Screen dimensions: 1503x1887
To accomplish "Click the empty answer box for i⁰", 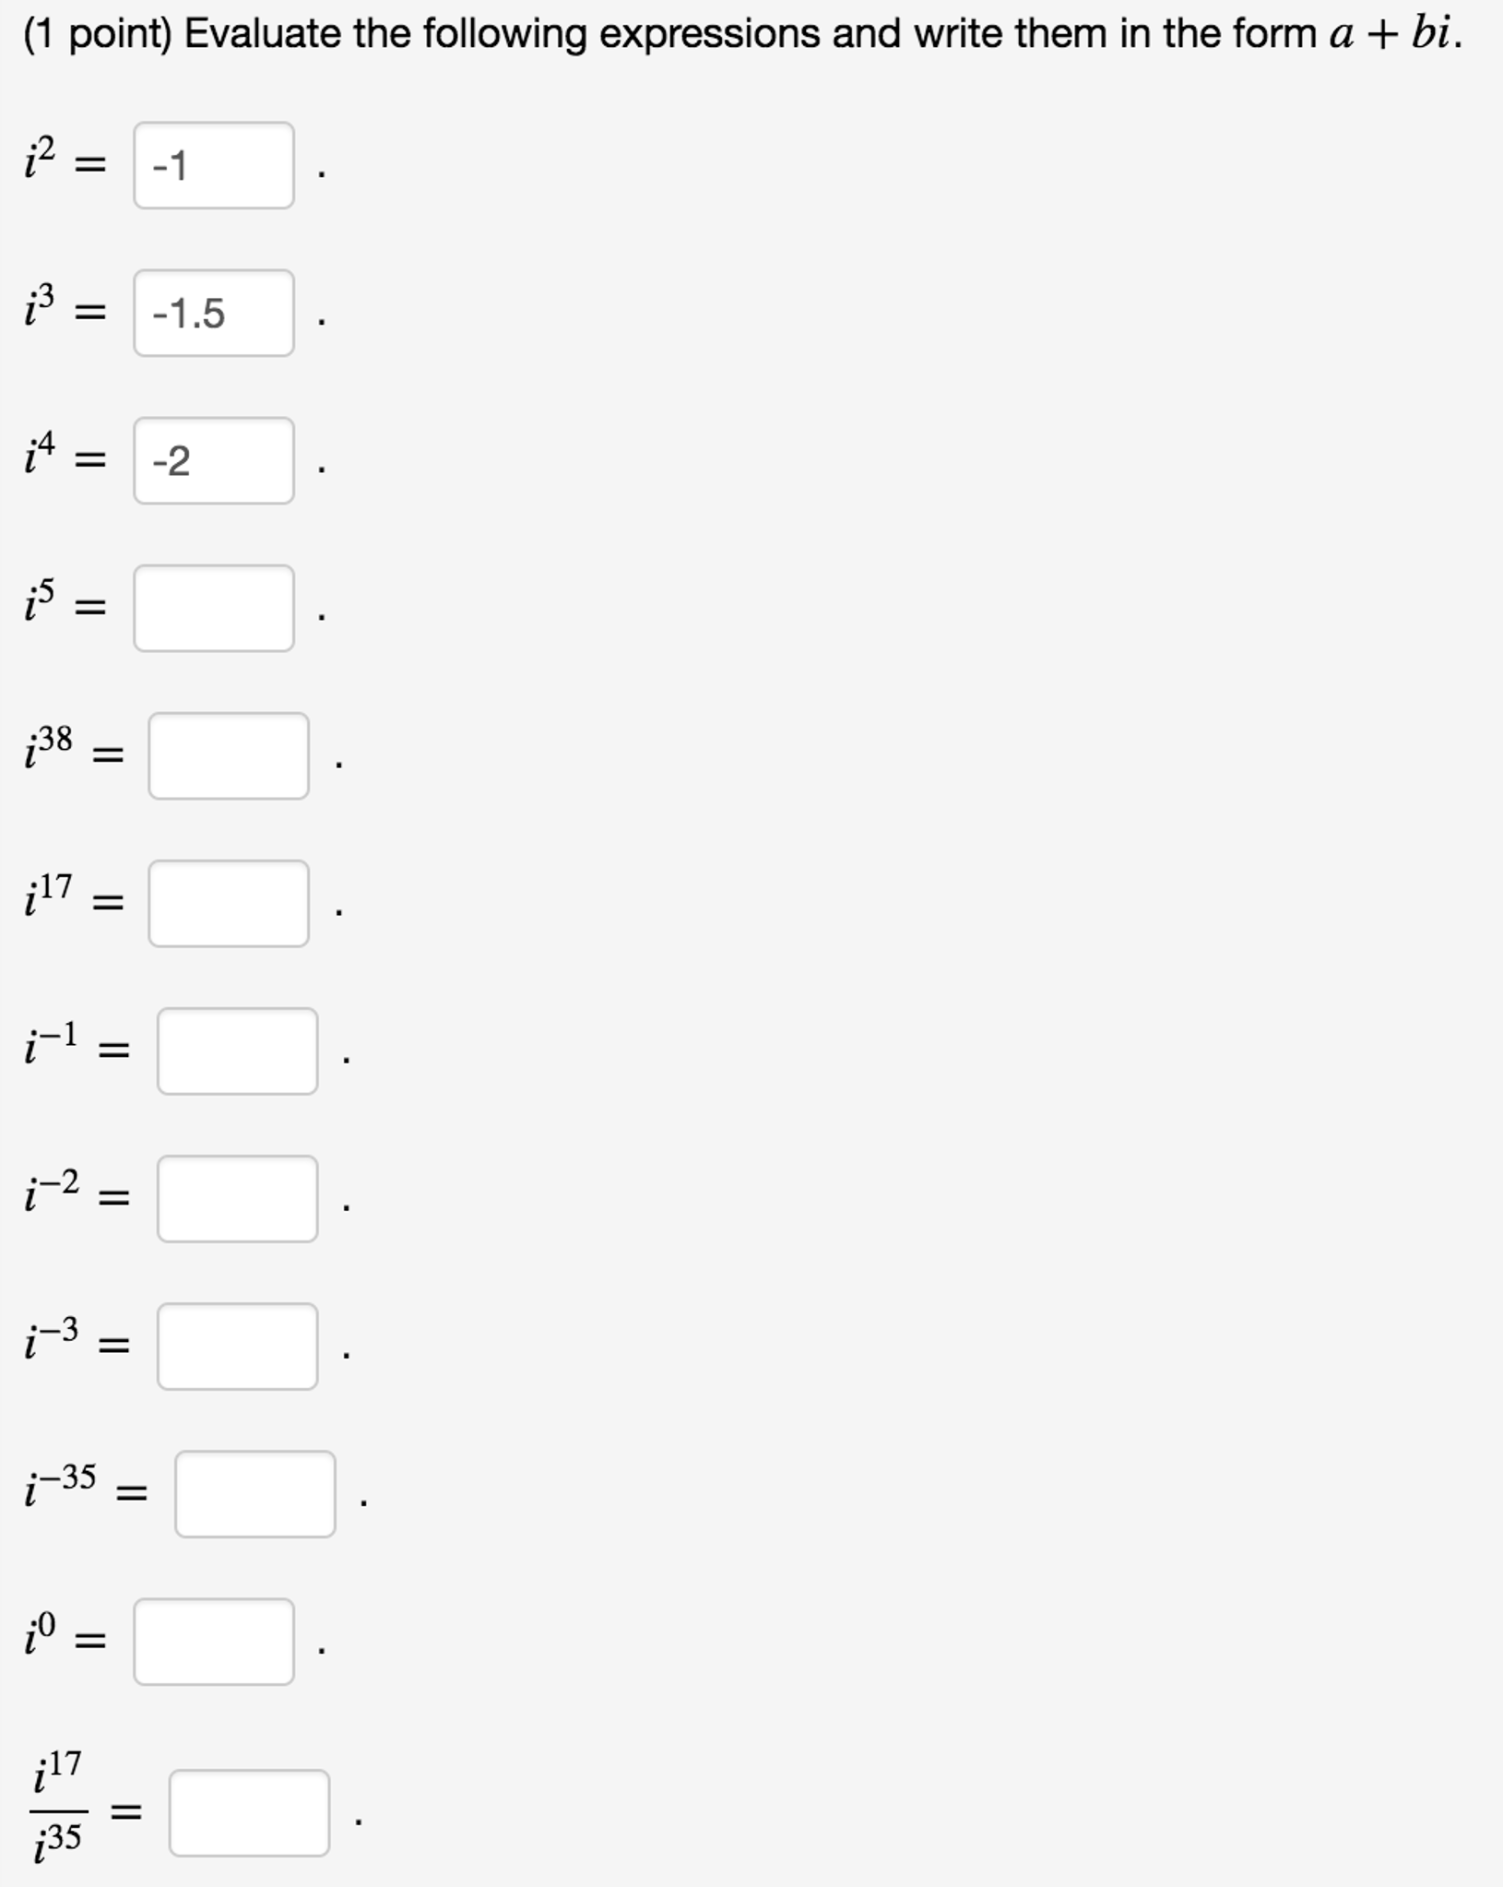I will (x=214, y=1641).
